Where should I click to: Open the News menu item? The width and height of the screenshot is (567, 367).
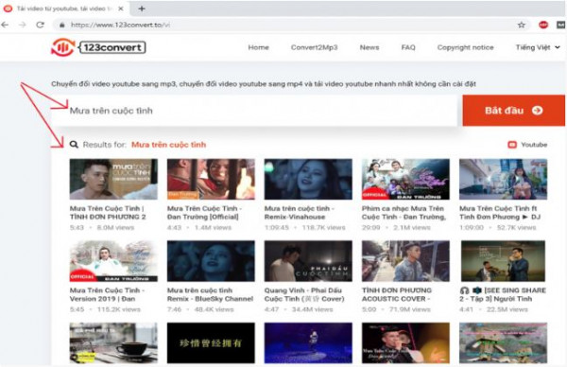pyautogui.click(x=369, y=47)
